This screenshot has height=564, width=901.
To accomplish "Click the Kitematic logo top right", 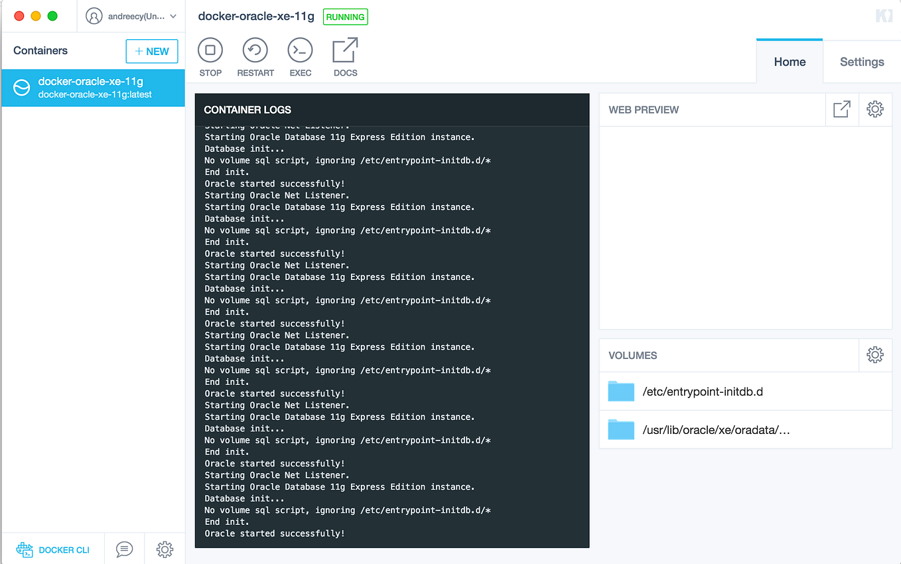I will pyautogui.click(x=884, y=15).
